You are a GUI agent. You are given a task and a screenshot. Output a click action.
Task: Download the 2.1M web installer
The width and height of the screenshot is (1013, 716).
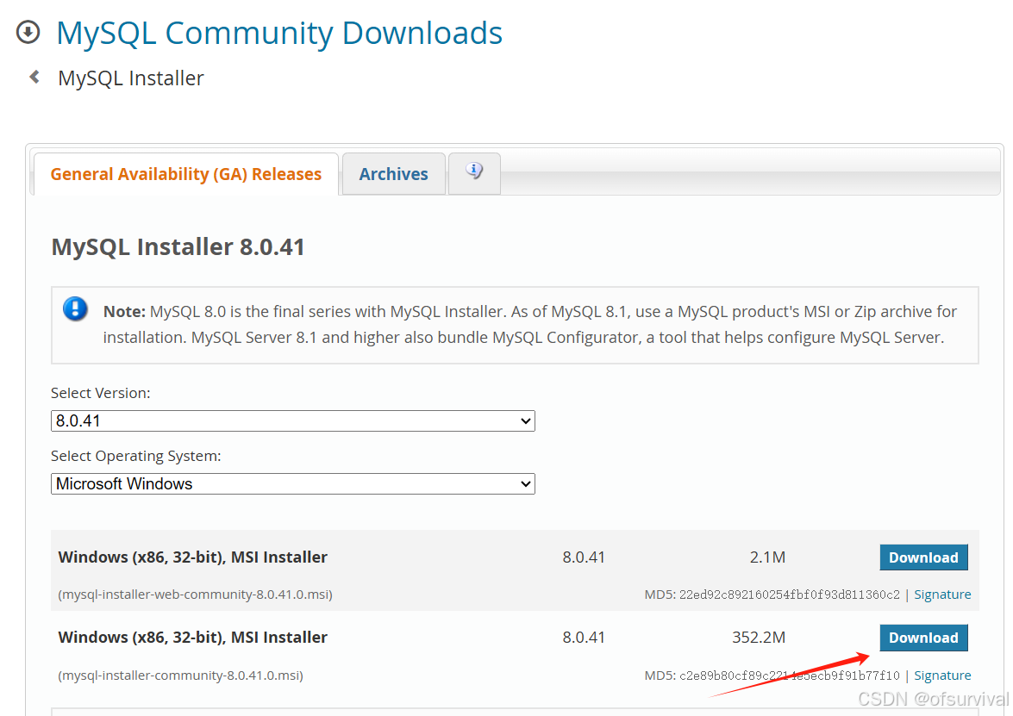click(x=923, y=557)
